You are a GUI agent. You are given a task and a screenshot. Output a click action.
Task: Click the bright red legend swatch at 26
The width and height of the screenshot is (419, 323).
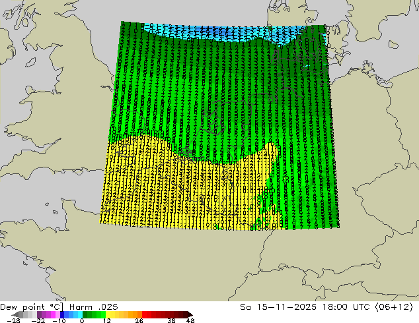[x=144, y=314]
